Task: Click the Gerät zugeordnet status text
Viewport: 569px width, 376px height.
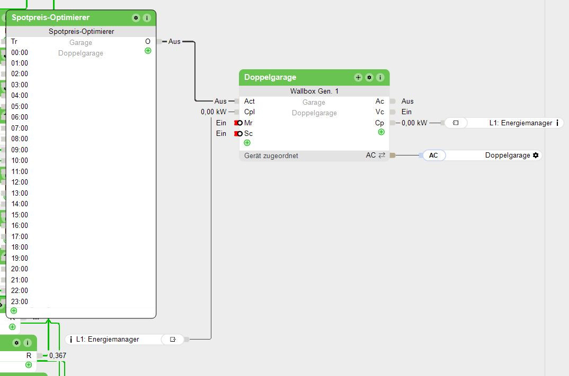Action: pyautogui.click(x=271, y=156)
